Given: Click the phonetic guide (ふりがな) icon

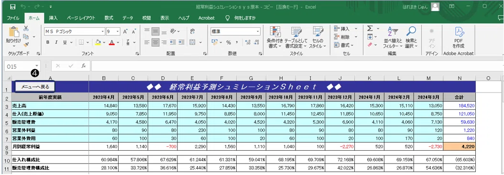Looking at the screenshot, I should click(x=128, y=42).
